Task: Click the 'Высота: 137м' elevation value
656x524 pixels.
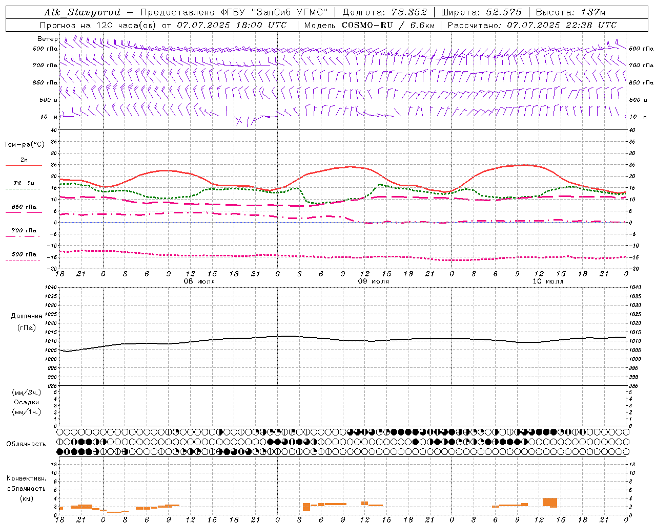Action: pyautogui.click(x=570, y=12)
